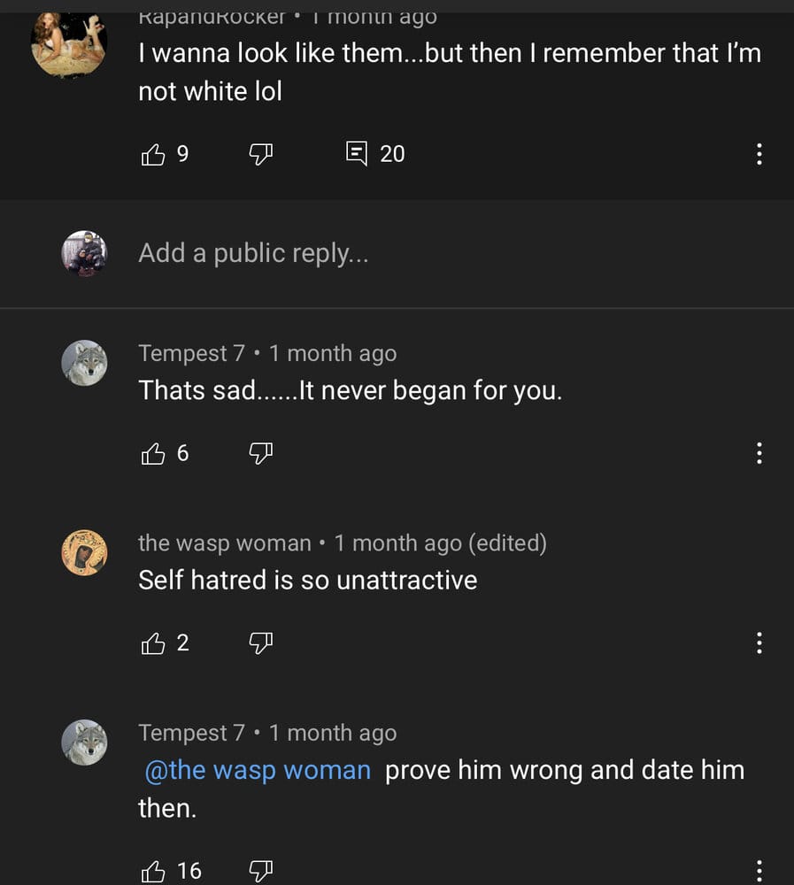Viewport: 794px width, 885px height.
Task: Dislike the "I wanna look like them" comment
Action: point(259,155)
